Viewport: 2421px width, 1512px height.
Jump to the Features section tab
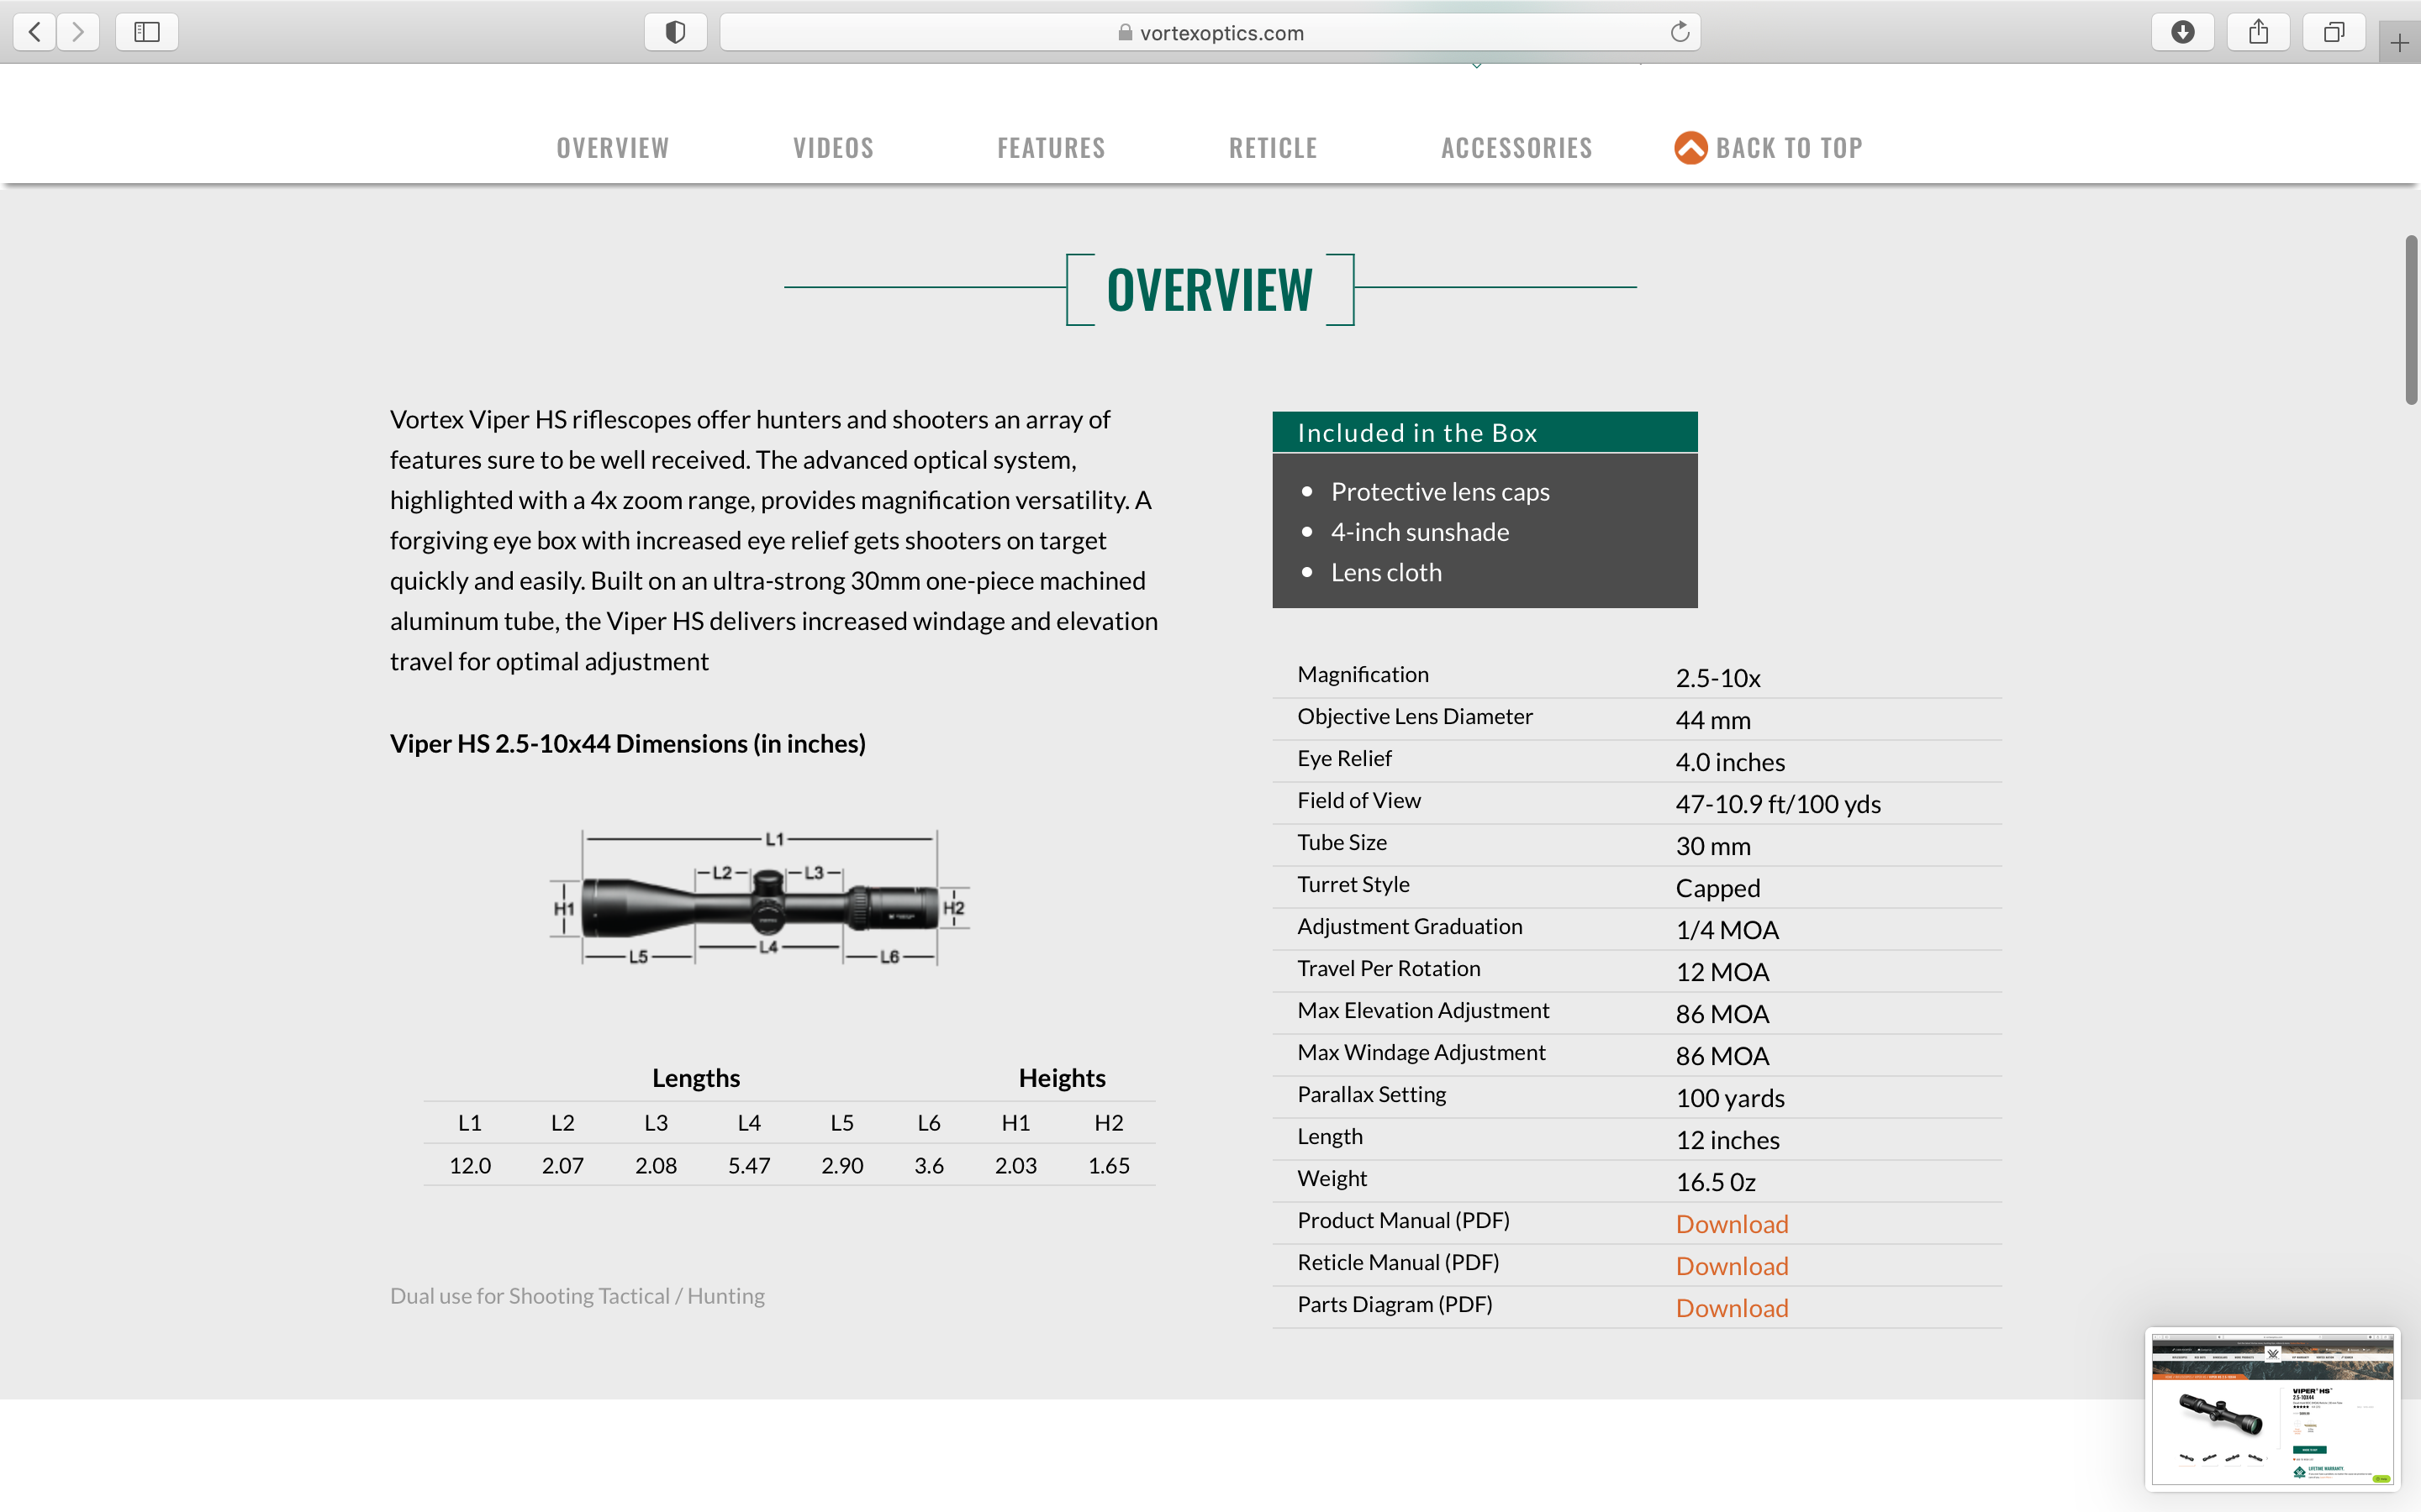[x=1051, y=148]
